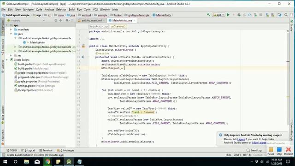
Task: Run the app with green play button
Action: (228, 15)
